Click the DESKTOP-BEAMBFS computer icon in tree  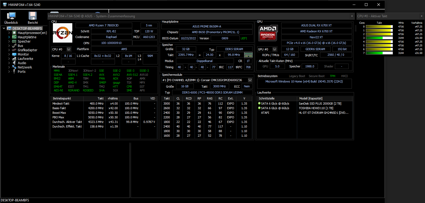[9, 28]
